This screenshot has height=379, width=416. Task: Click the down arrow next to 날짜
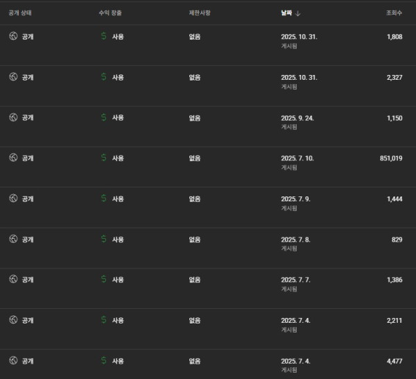(298, 12)
